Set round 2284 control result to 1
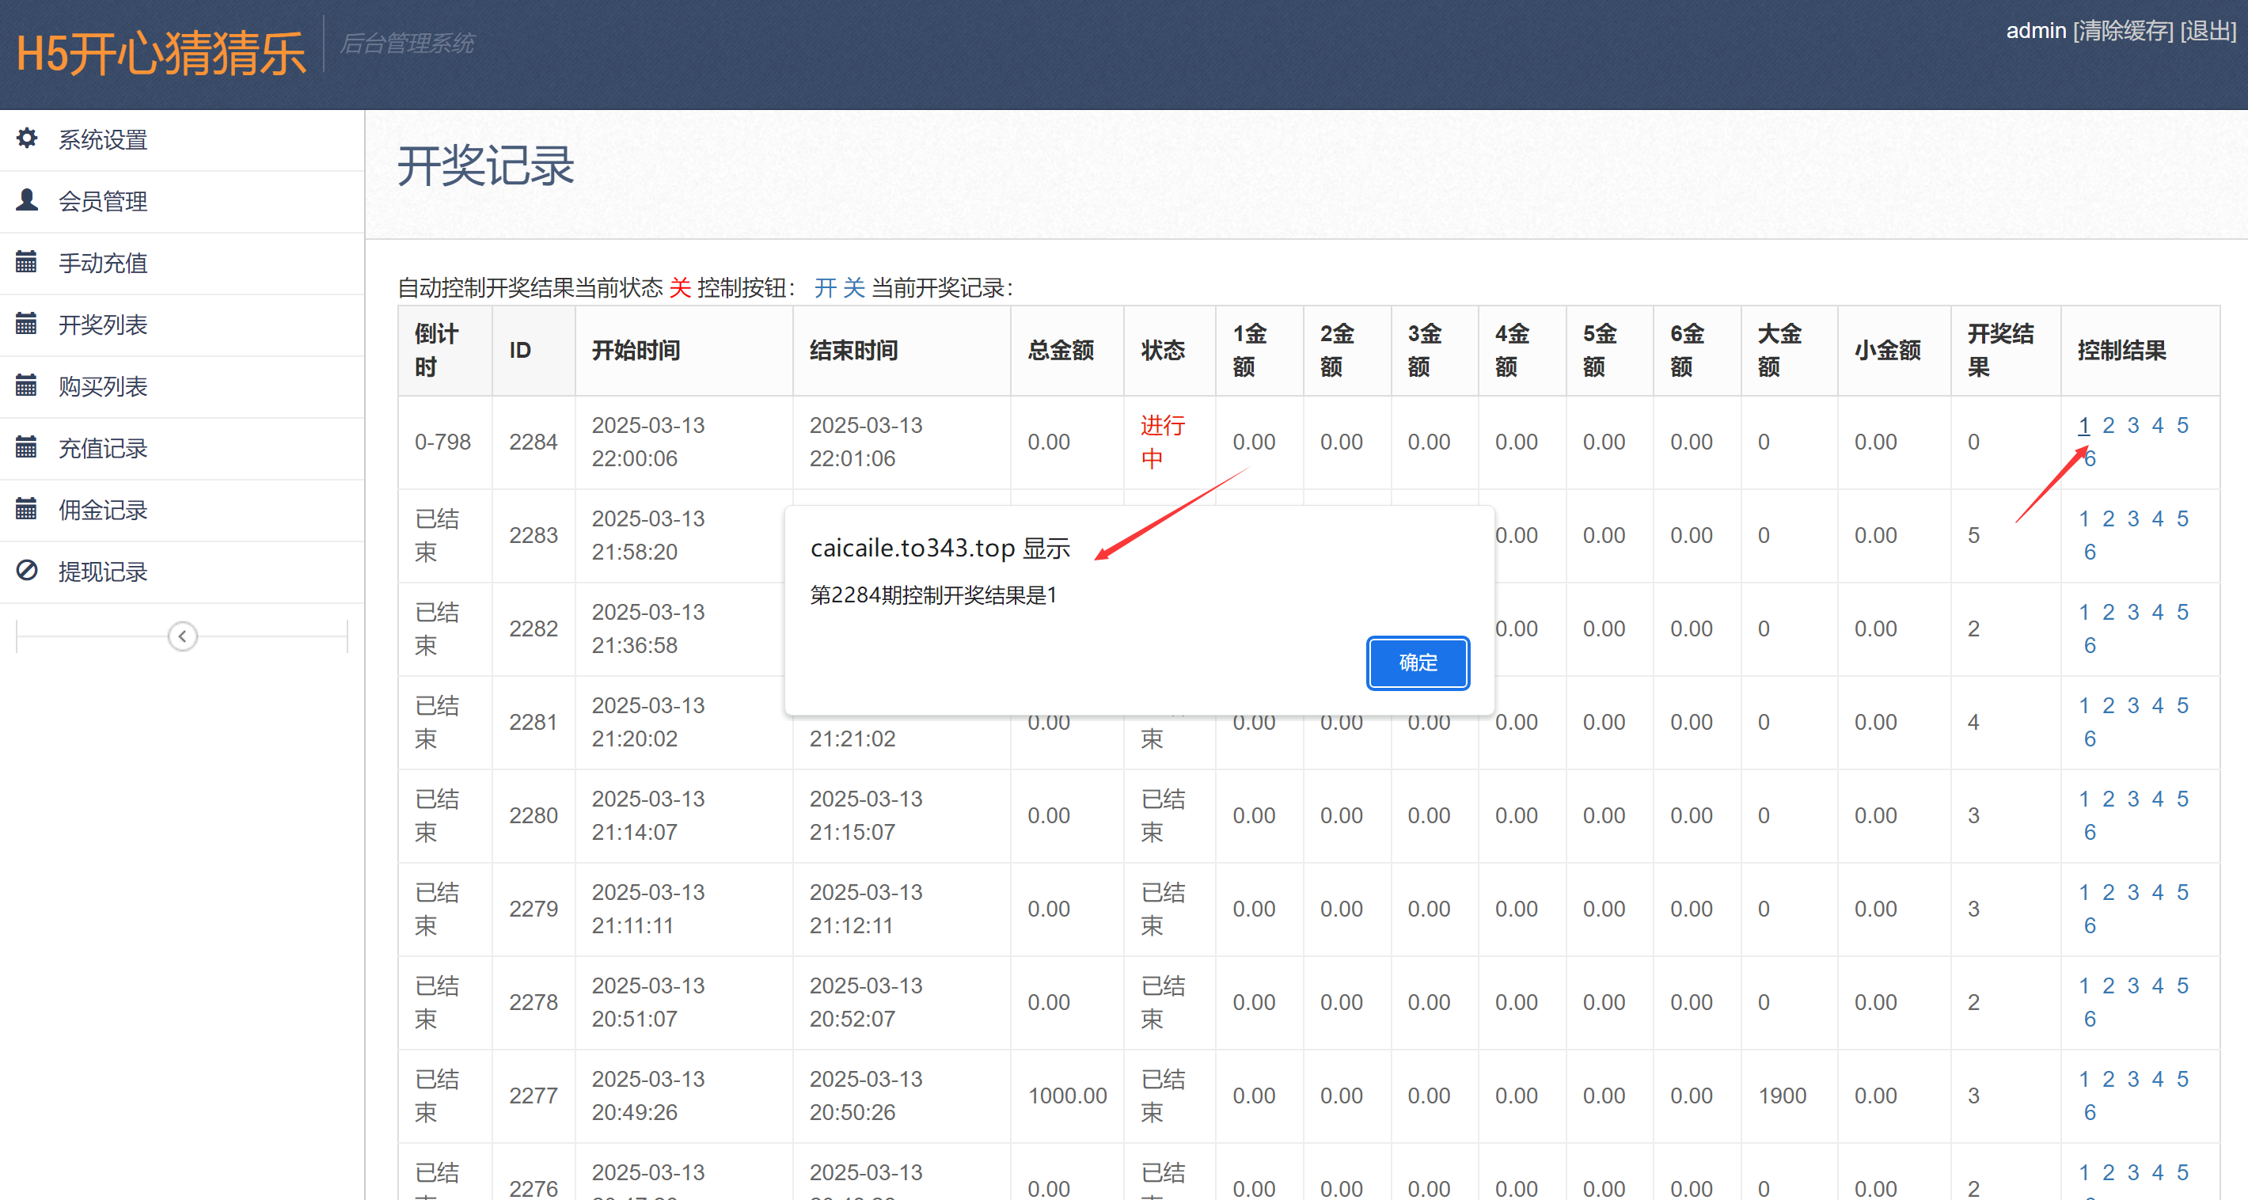Viewport: 2248px width, 1200px height. pyautogui.click(x=2085, y=425)
